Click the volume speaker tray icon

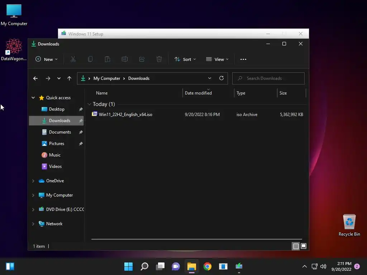point(323,266)
